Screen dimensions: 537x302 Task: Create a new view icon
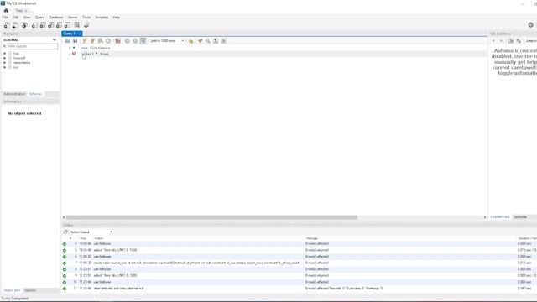tap(50, 25)
